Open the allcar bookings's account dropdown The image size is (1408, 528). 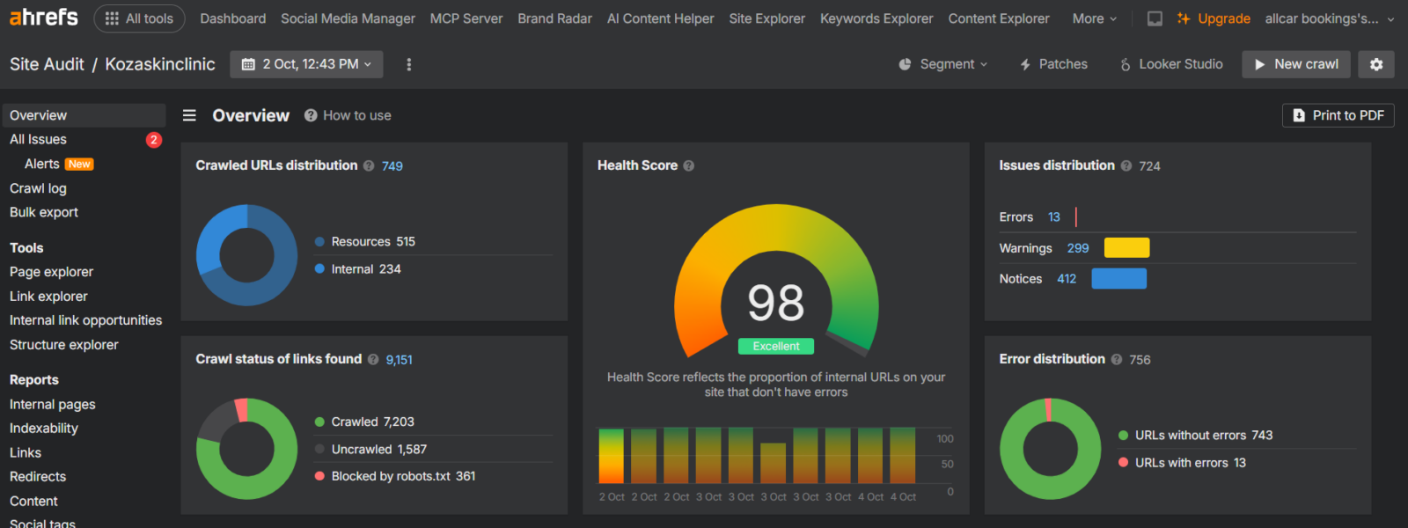(x=1330, y=18)
